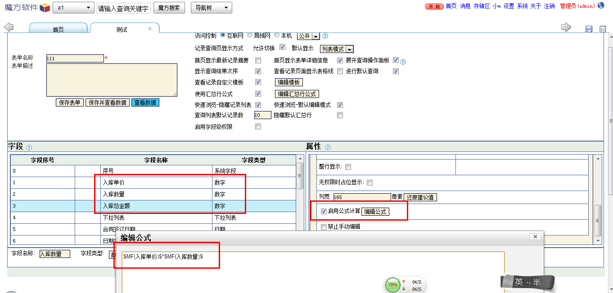
Task: Enable 整行显示 checkbox
Action: point(348,167)
